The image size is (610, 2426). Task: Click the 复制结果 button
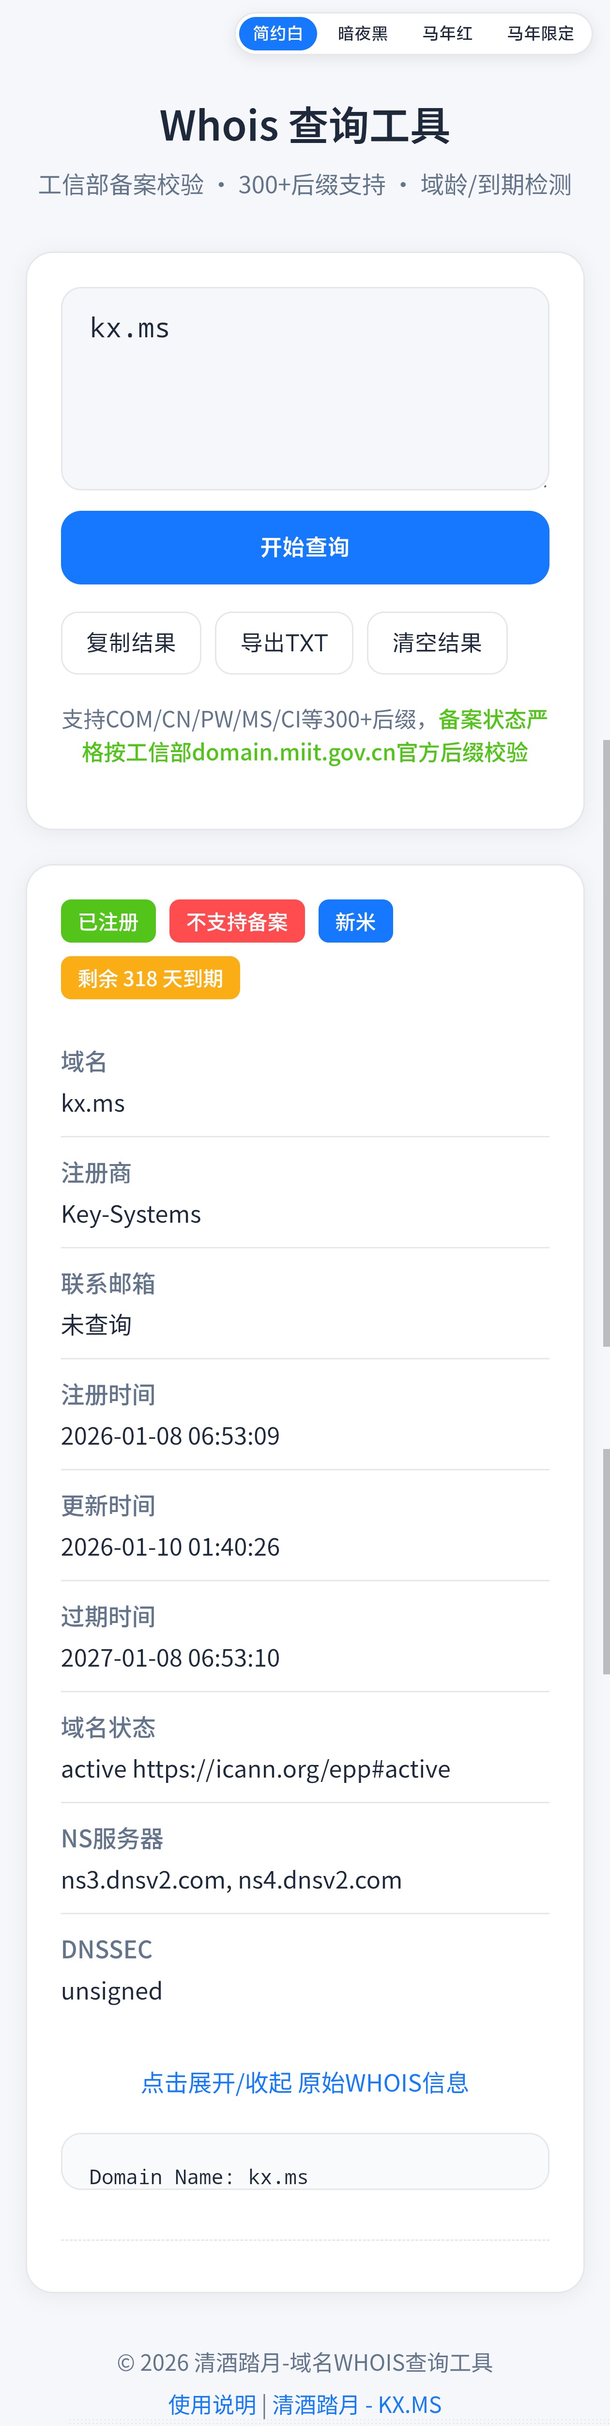click(x=131, y=643)
